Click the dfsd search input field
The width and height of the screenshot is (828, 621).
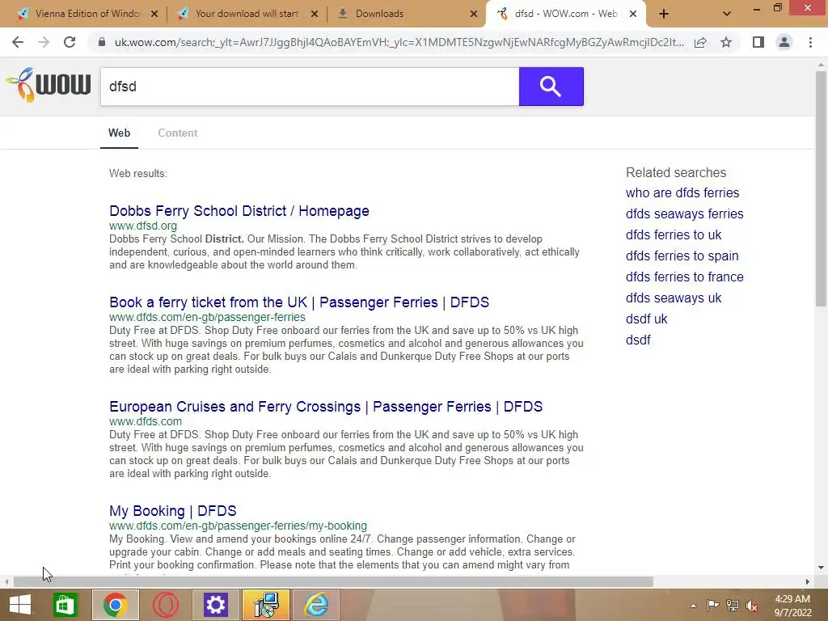click(x=310, y=86)
